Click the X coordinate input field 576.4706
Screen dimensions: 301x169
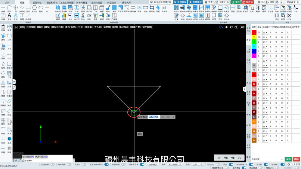154,117
